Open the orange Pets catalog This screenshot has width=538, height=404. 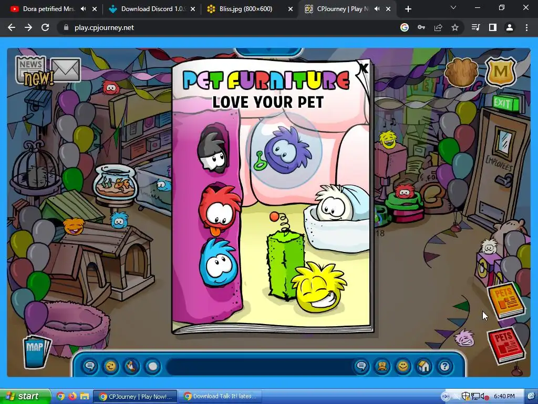tap(506, 300)
